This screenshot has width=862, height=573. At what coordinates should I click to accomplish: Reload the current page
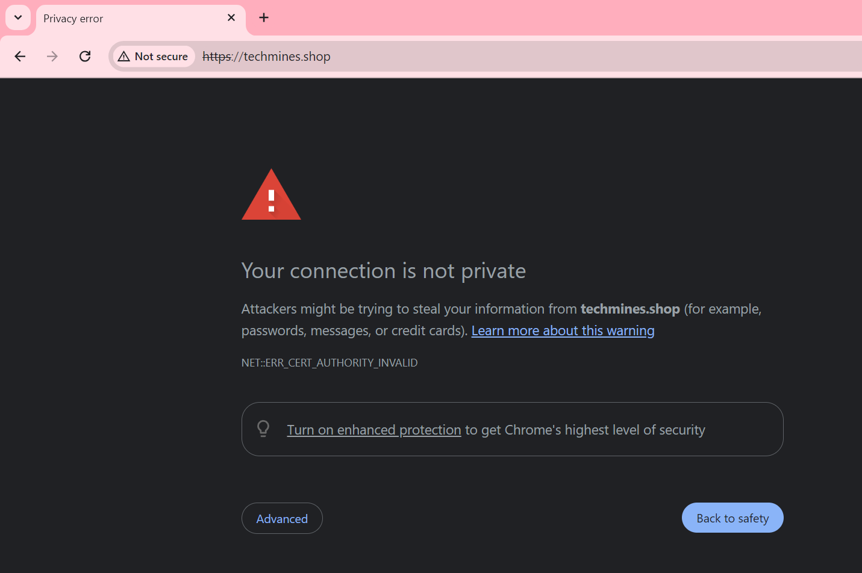(85, 57)
